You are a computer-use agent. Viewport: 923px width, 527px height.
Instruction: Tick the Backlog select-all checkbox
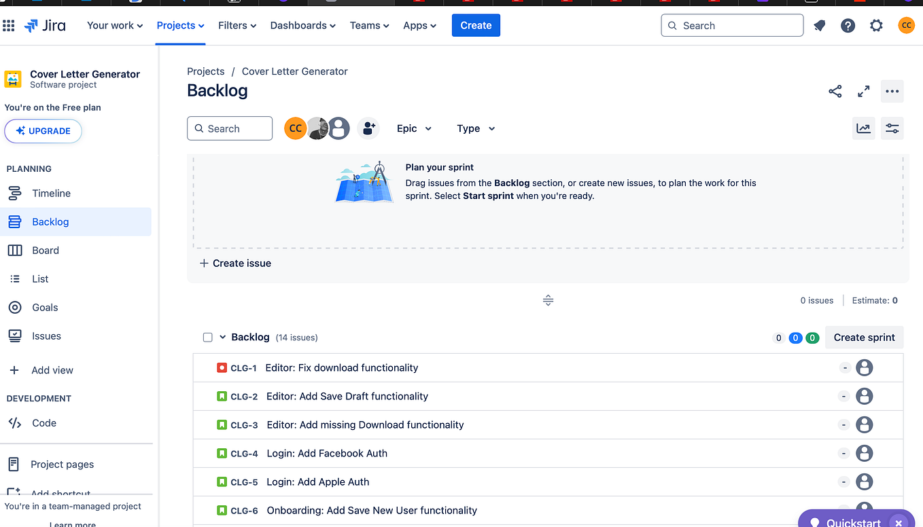tap(208, 338)
